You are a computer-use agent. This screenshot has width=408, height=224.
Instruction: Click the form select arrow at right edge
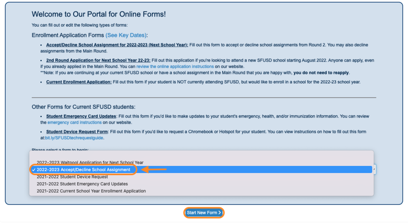click(x=374, y=169)
